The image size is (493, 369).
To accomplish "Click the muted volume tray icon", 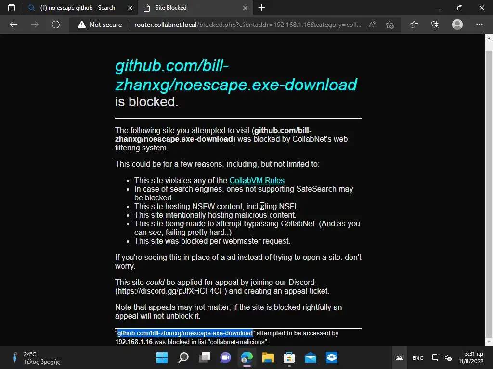I will [448, 357].
